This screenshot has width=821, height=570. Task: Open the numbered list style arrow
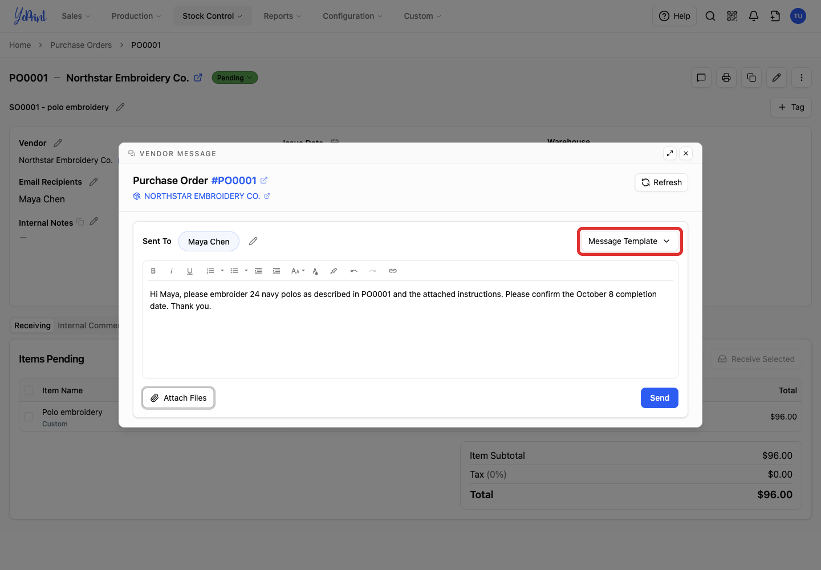tap(222, 271)
